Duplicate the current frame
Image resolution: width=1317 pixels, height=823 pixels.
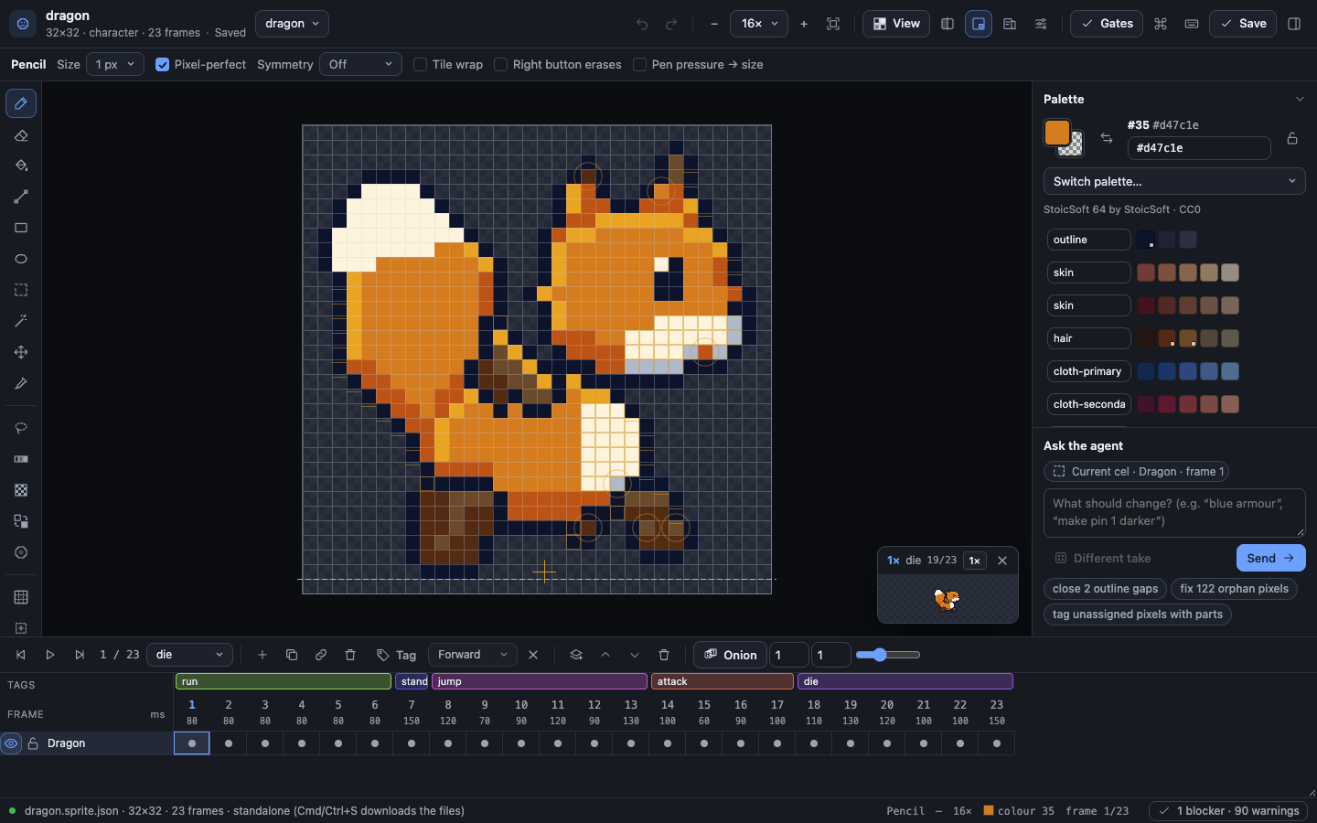point(292,655)
